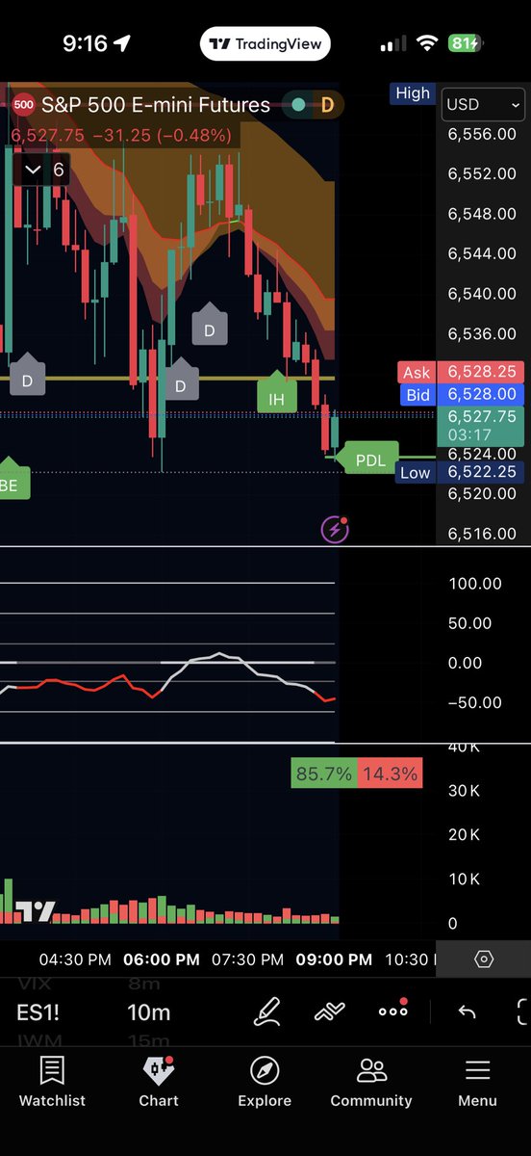
Task: Open the Chart tab
Action: coord(159,1082)
